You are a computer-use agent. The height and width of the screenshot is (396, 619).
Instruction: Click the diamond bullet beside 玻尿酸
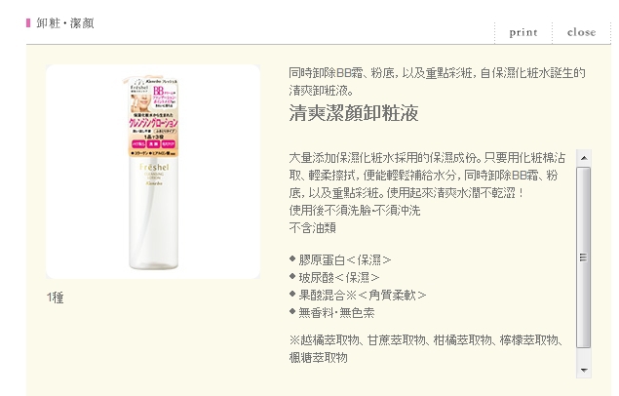tap(292, 276)
